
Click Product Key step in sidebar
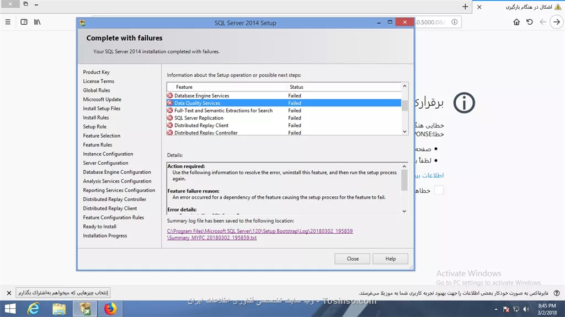pyautogui.click(x=96, y=72)
